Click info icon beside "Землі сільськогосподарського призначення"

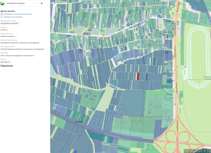point(35,55)
